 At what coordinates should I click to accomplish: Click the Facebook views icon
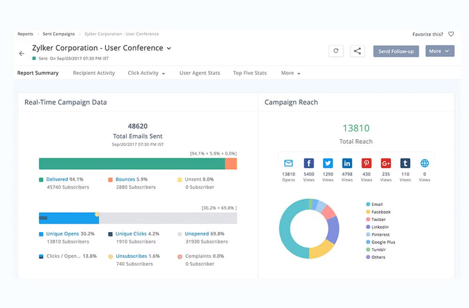click(309, 163)
